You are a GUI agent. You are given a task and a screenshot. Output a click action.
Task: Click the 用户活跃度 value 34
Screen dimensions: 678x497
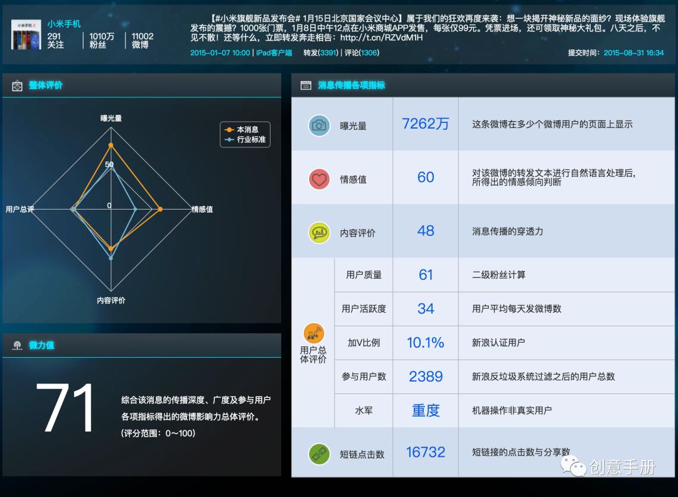[426, 309]
